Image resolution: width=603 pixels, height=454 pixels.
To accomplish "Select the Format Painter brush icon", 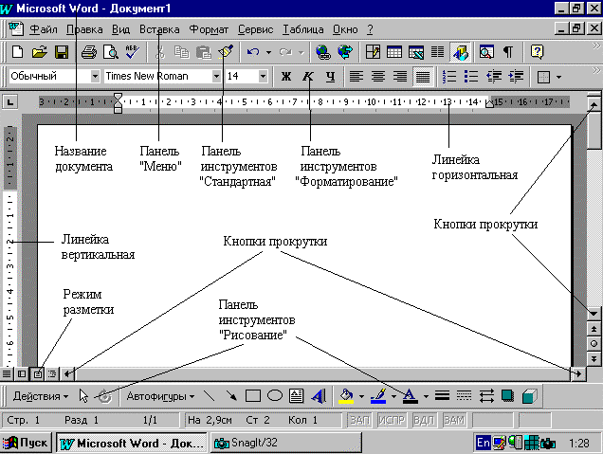I will click(225, 52).
